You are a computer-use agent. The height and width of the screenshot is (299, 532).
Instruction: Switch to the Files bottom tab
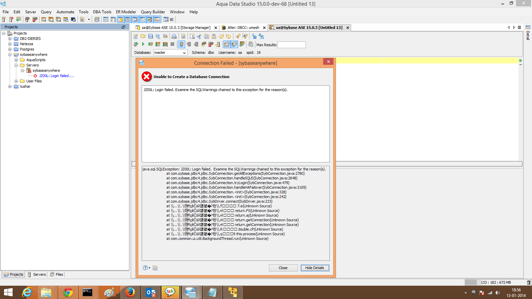pyautogui.click(x=57, y=274)
